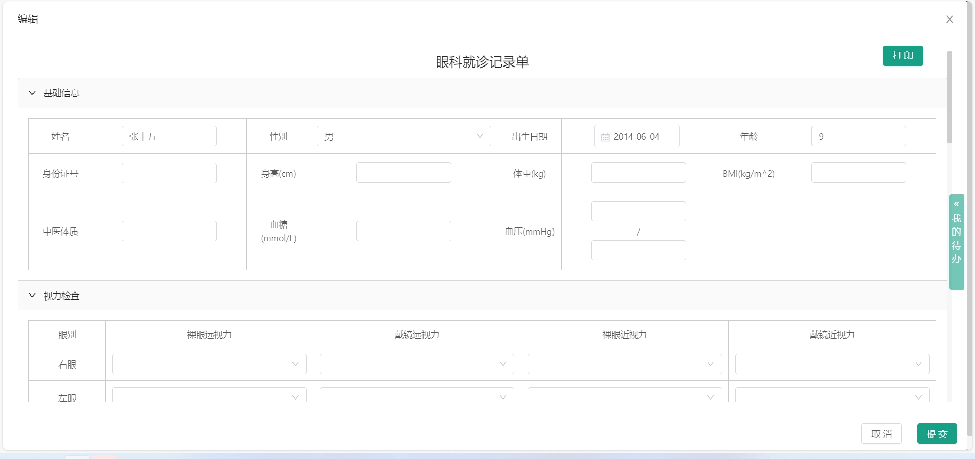Click the 出生日期 label cell
Image resolution: width=975 pixels, height=459 pixels.
click(530, 136)
